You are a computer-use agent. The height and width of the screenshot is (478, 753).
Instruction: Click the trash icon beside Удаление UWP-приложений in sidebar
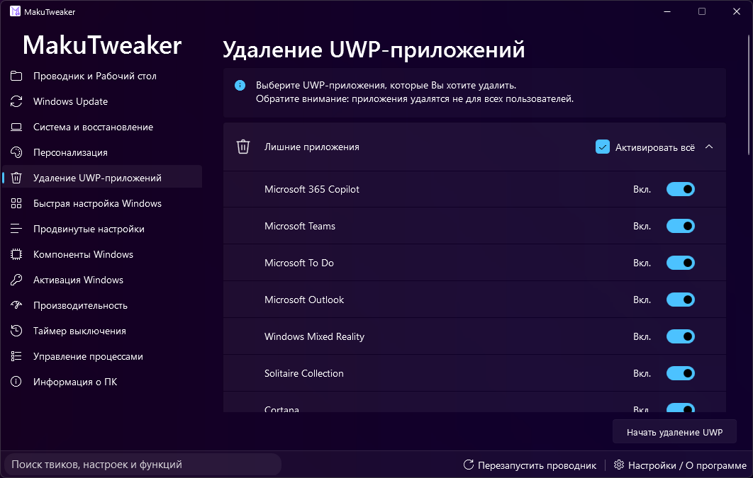coord(16,178)
